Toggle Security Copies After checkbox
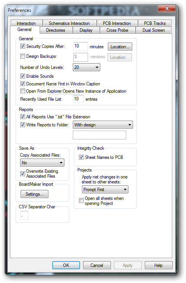The height and width of the screenshot is (283, 186). point(22,46)
